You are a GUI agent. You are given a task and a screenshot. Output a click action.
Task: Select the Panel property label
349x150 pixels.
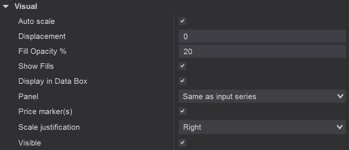28,97
